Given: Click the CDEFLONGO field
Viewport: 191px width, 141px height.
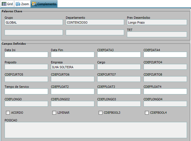Looking at the screenshot, I should pos(26,104).
